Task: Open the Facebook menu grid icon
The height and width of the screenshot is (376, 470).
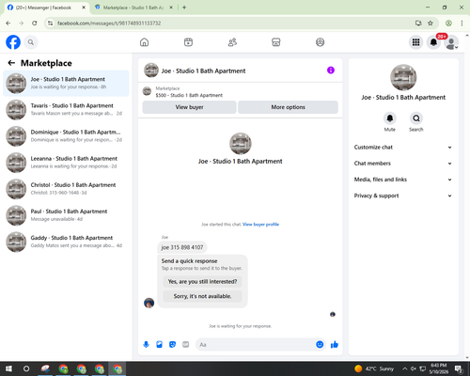Action: coord(415,42)
